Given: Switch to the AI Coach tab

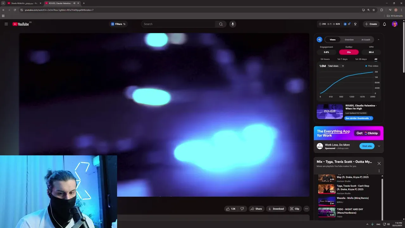Looking at the screenshot, I should (x=365, y=40).
